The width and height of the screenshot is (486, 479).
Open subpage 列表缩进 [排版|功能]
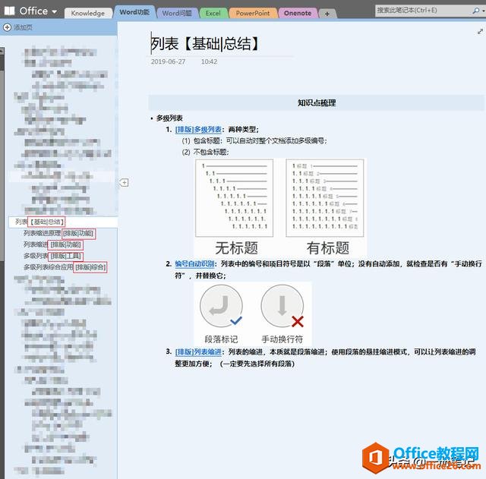coord(53,244)
